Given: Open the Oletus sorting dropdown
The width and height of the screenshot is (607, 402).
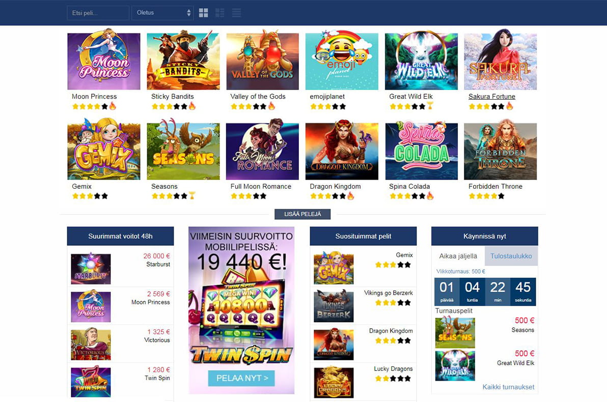Looking at the screenshot, I should 162,13.
